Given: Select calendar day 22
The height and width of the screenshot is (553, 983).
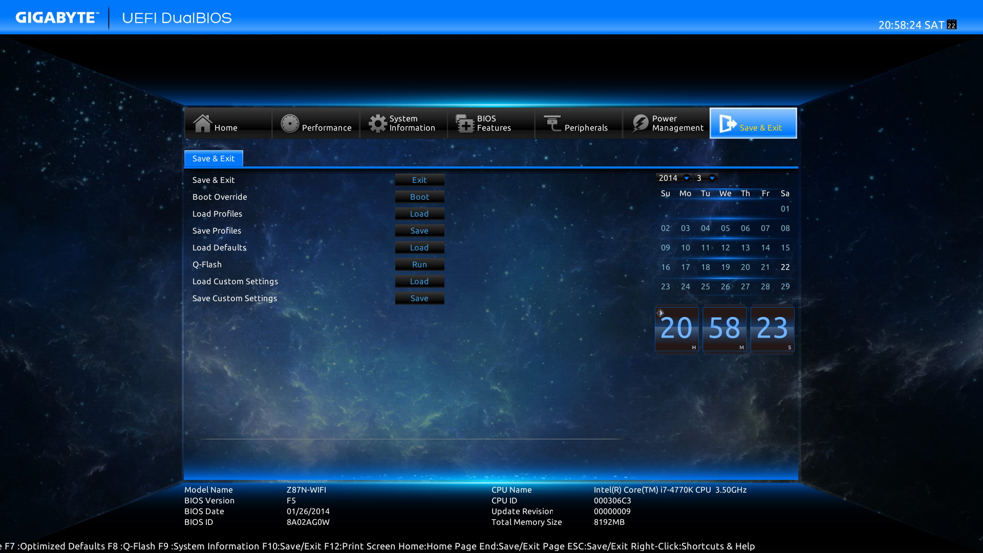Looking at the screenshot, I should 785,267.
